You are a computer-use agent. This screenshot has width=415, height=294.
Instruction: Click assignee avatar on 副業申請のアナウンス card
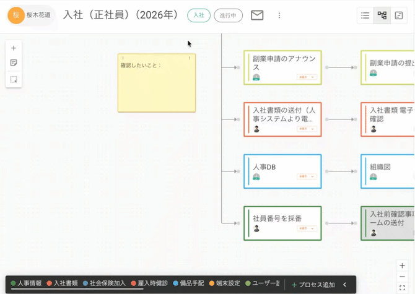point(256,77)
